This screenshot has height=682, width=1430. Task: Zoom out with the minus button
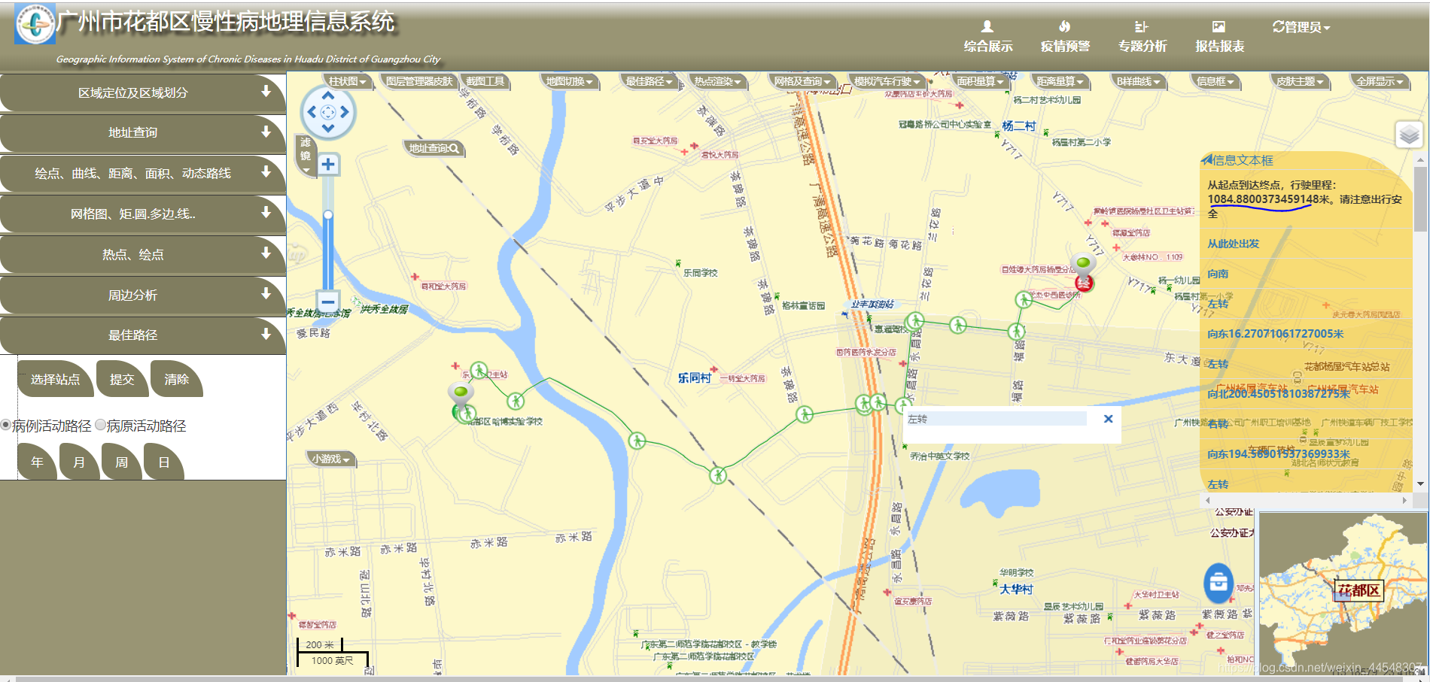[328, 302]
